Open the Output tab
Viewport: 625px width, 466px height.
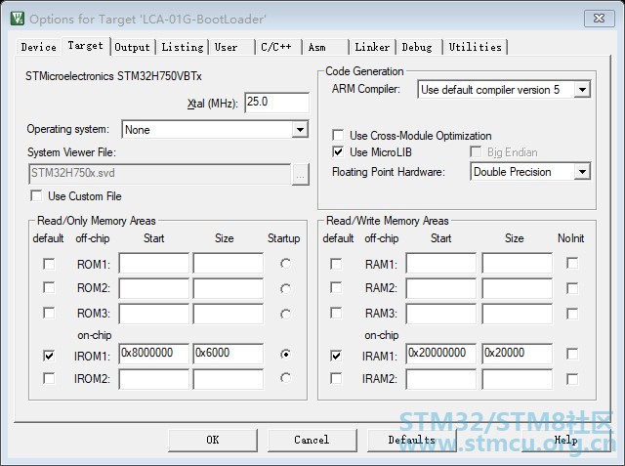(133, 47)
